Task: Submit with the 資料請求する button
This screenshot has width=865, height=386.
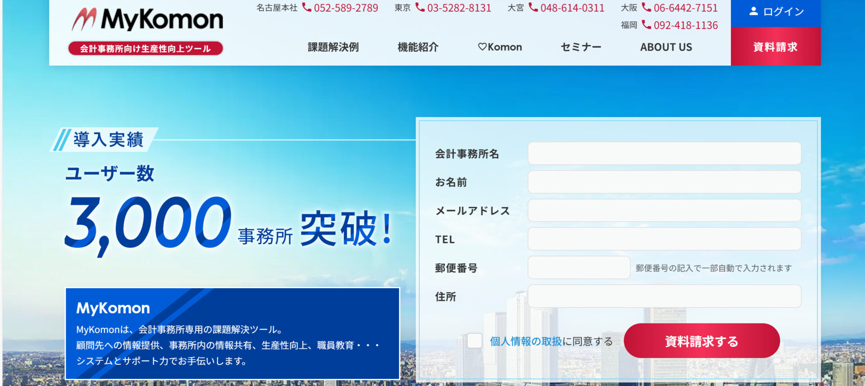Action: [x=701, y=341]
